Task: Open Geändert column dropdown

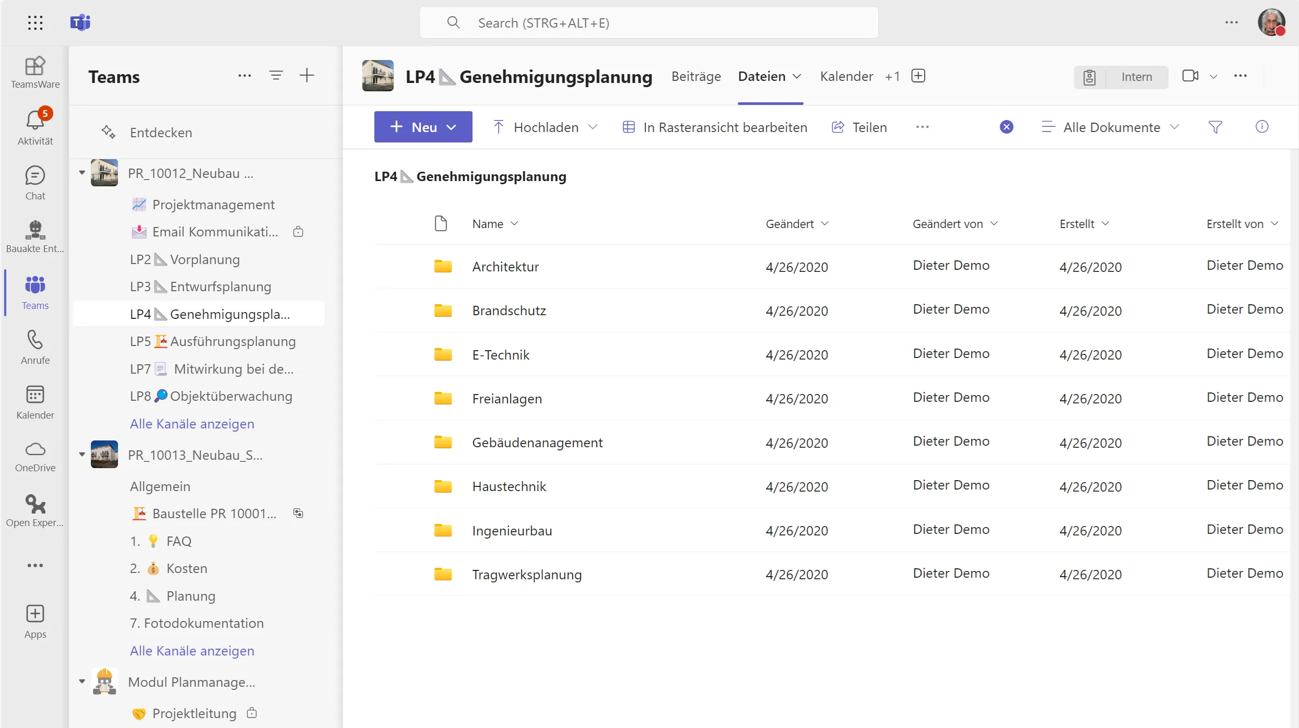Action: coord(797,224)
